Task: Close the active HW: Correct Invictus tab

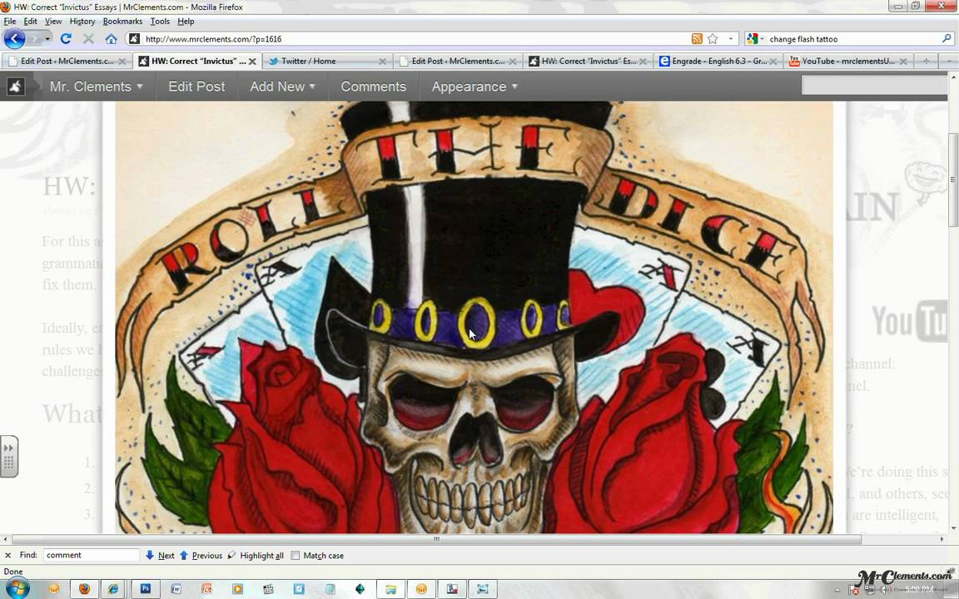Action: tap(252, 61)
